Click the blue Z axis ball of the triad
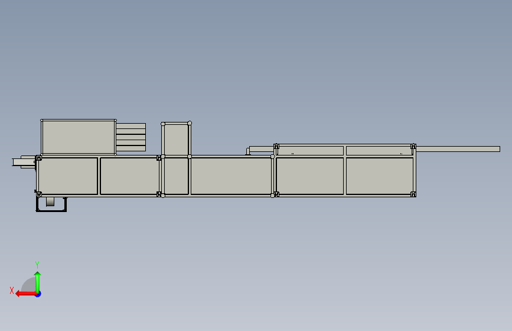 click(38, 294)
